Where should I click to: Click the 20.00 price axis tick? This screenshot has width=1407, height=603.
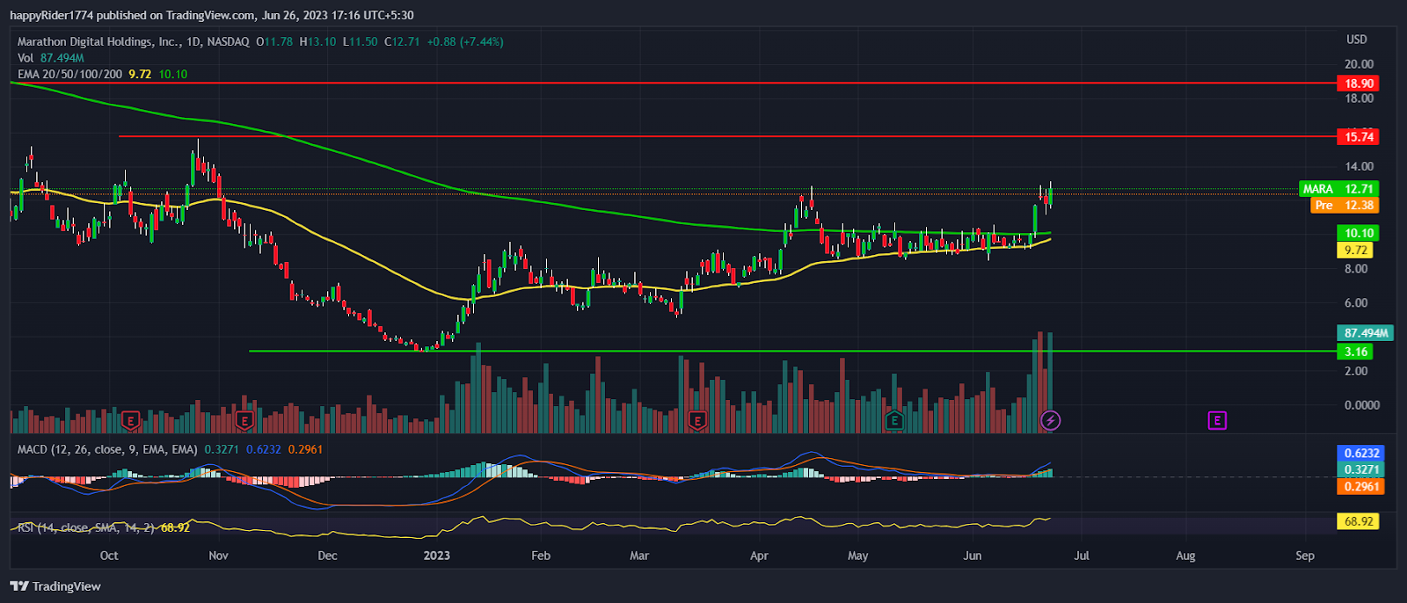point(1359,64)
